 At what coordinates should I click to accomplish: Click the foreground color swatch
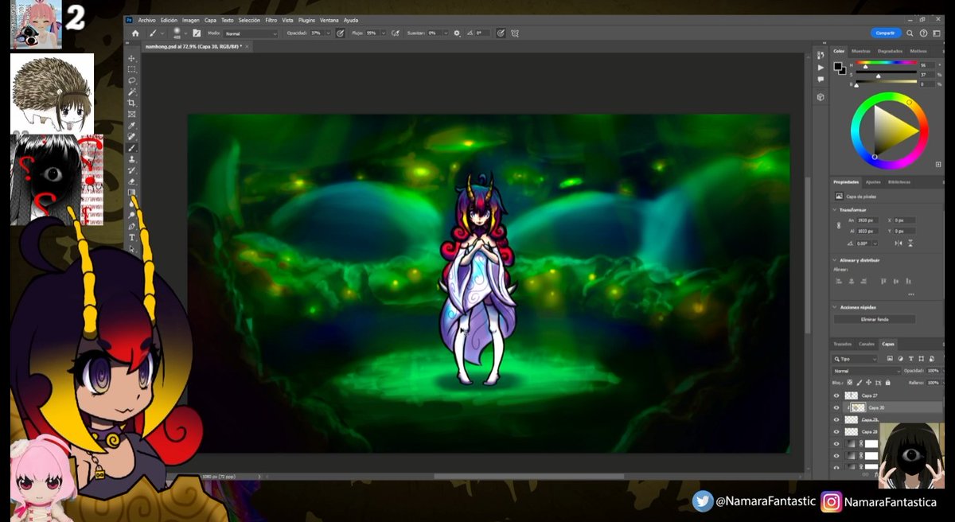pos(838,66)
